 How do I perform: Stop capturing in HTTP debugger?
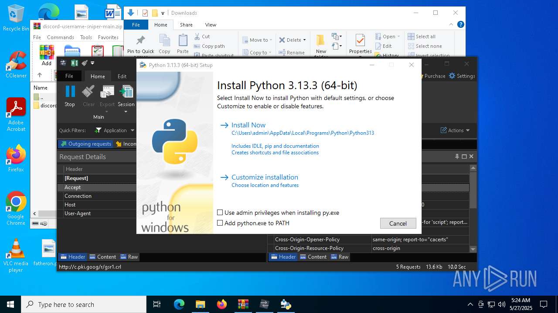[x=70, y=96]
